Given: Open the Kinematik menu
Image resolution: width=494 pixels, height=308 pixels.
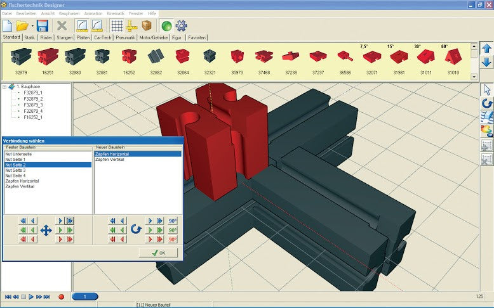Looking at the screenshot, I should pyautogui.click(x=116, y=13).
